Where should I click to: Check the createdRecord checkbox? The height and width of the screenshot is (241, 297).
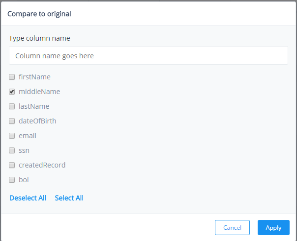(12, 165)
